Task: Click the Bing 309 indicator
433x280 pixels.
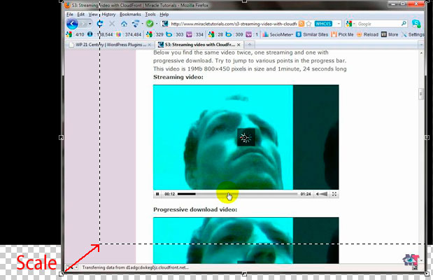Action: [234, 34]
